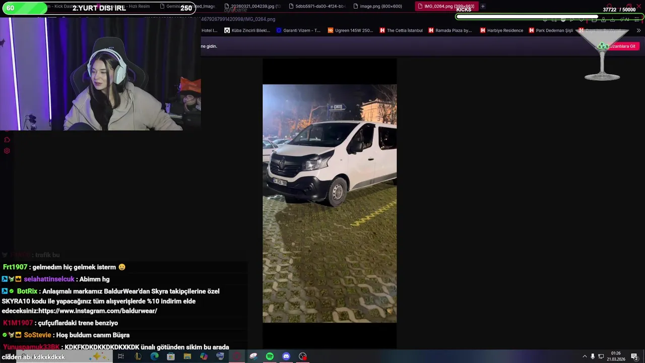Launch Microsoft Edge from the taskbar
The width and height of the screenshot is (645, 363).
[x=154, y=356]
